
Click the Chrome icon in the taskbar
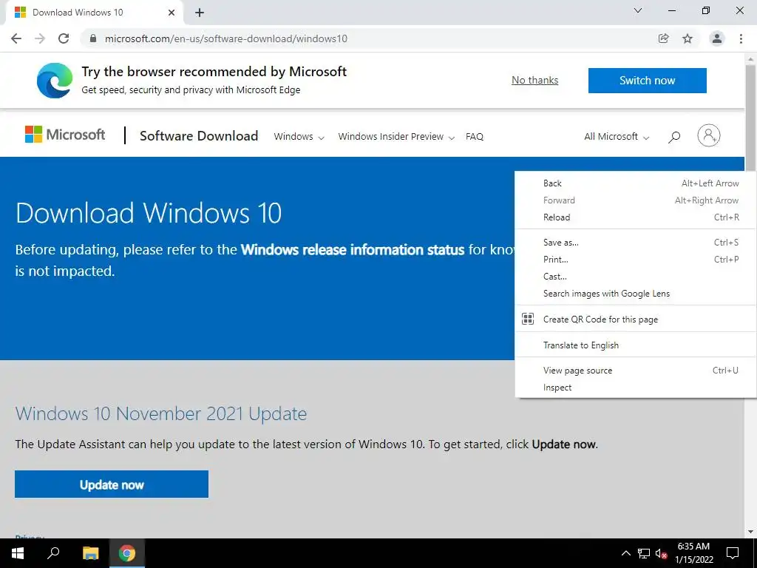127,553
